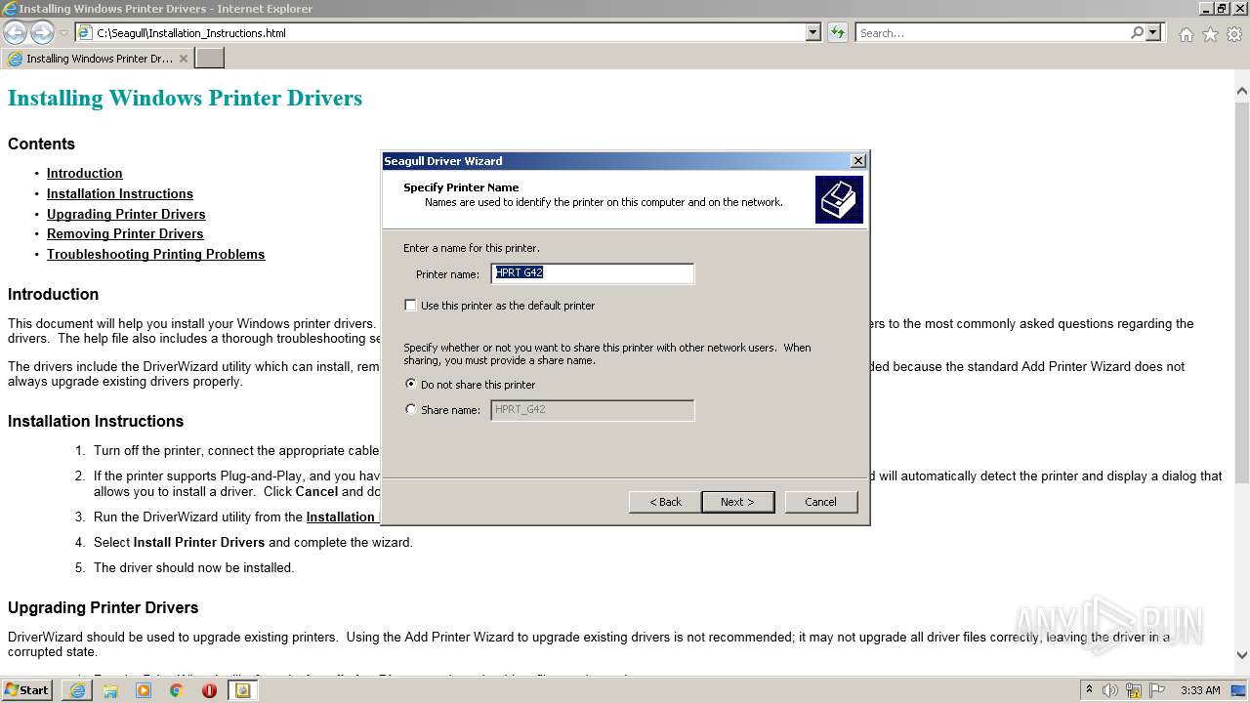Open the recent pages dropdown arrow

pos(63,32)
